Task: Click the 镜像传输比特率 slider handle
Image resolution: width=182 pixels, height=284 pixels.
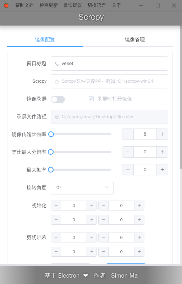Action: click(51, 134)
